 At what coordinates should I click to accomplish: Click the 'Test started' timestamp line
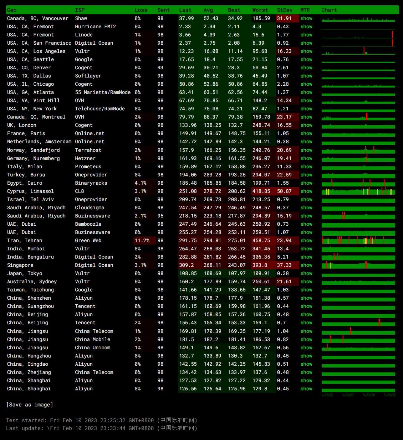(102, 420)
